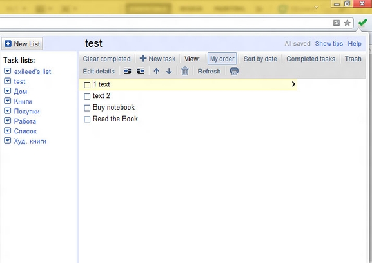Image resolution: width=372 pixels, height=263 pixels.
Task: Click the Refresh button
Action: coord(209,71)
